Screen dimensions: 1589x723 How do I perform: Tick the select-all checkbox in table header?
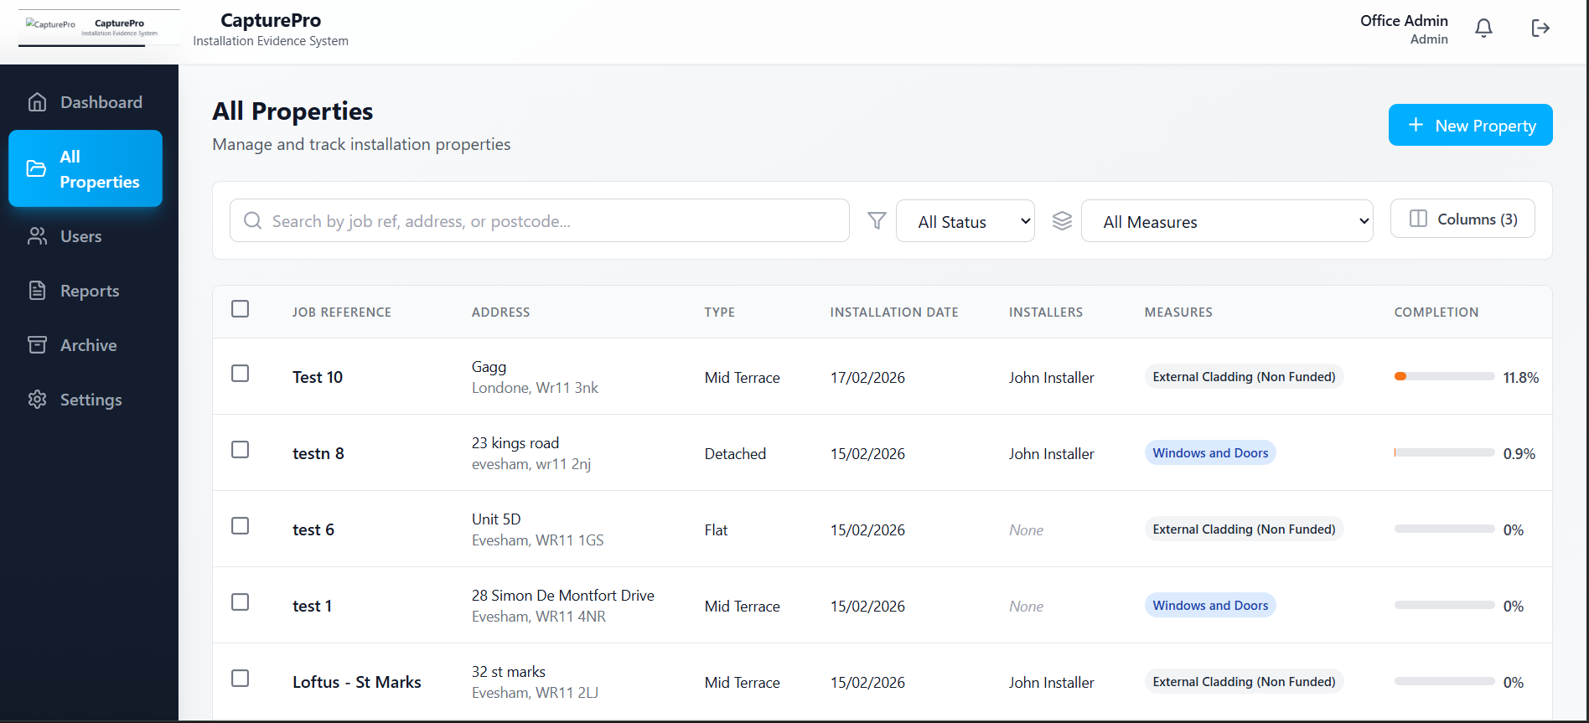point(241,309)
